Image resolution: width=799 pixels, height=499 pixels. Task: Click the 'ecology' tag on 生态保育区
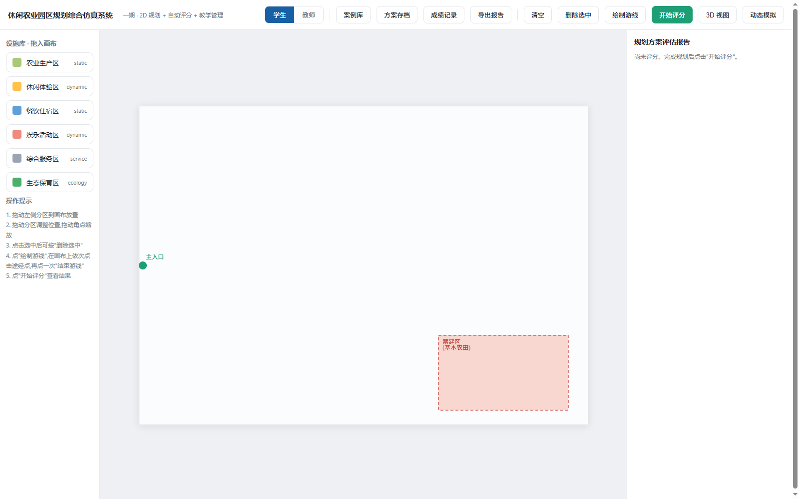pos(77,183)
